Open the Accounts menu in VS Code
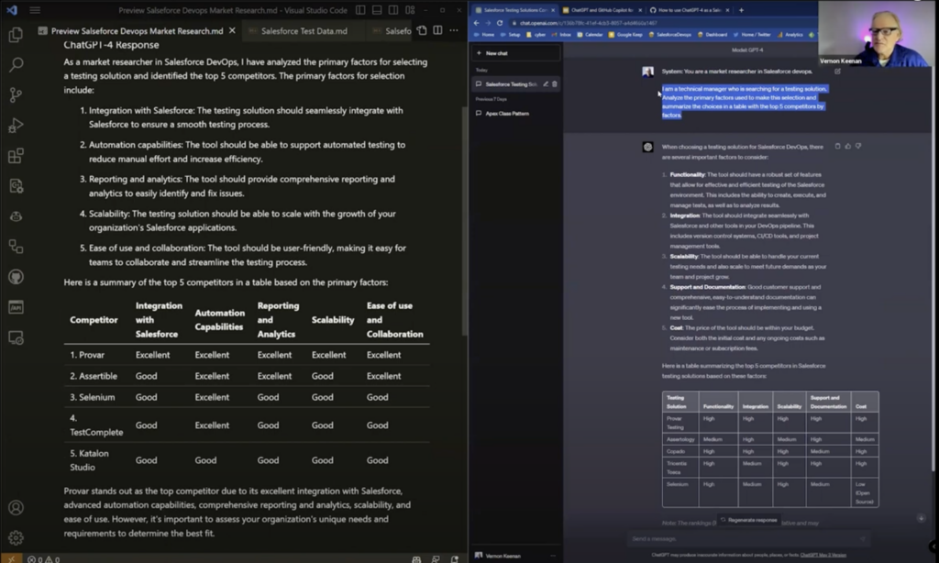This screenshot has width=939, height=563. pyautogui.click(x=17, y=508)
